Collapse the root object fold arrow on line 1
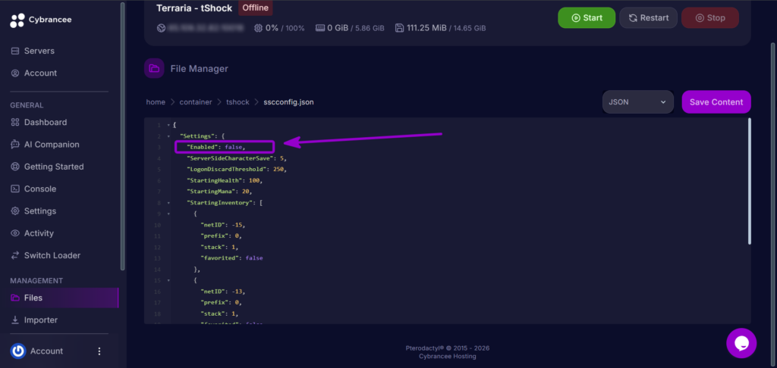 pos(168,125)
